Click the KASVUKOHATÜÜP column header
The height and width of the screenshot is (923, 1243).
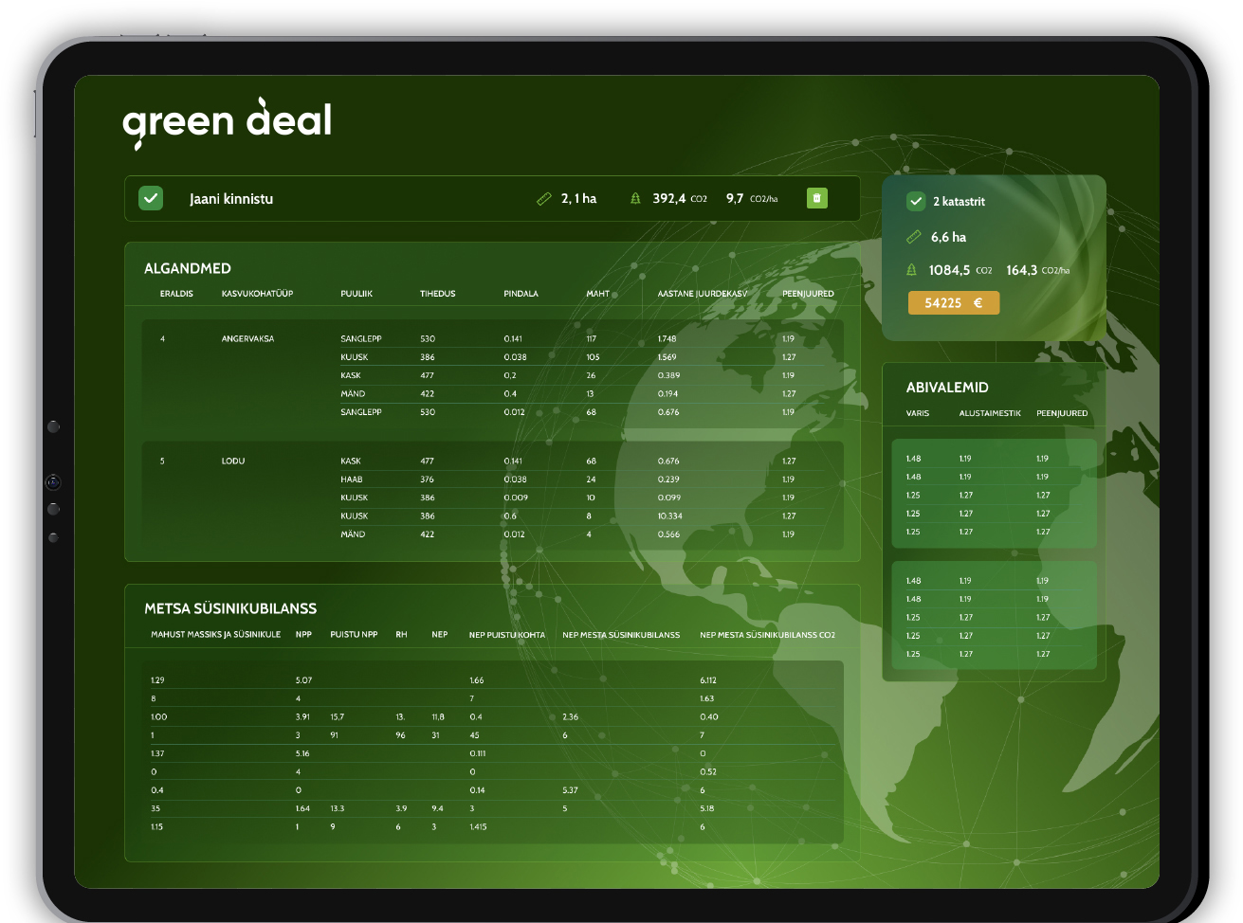[257, 294]
